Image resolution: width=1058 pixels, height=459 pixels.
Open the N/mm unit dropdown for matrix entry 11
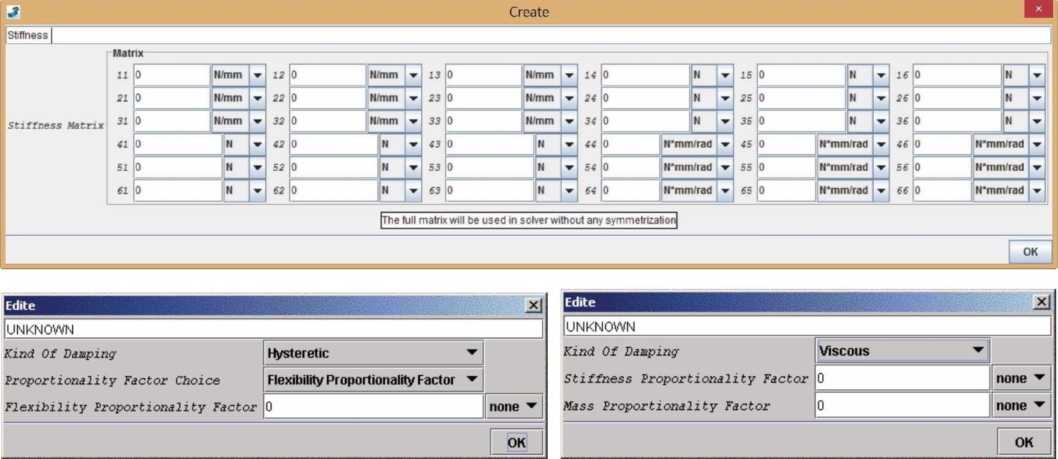257,75
